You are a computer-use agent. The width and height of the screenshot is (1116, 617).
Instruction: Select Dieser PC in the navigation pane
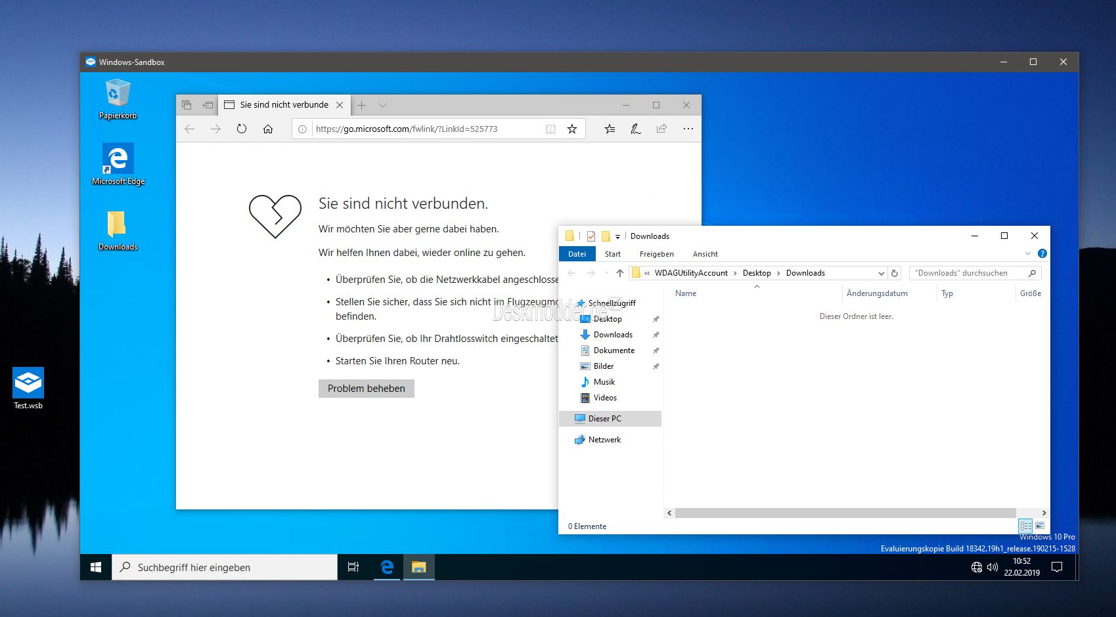click(x=610, y=419)
